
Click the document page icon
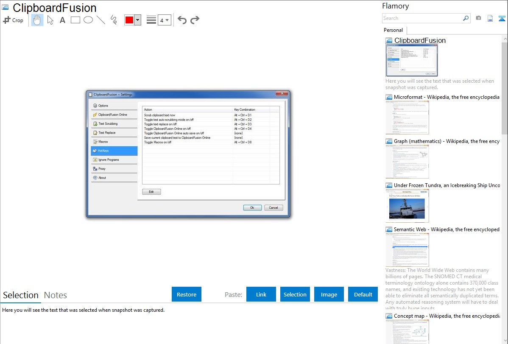pos(490,18)
